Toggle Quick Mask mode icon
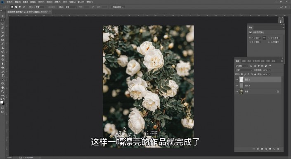Screen dimensions: 291x159 (2, 108)
